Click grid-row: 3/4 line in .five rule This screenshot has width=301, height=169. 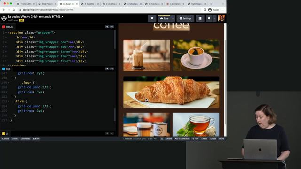click(31, 111)
